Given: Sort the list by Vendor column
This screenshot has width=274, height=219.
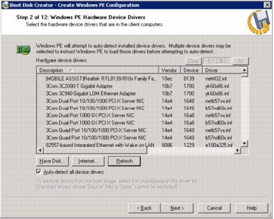Looking at the screenshot, I should point(169,70).
